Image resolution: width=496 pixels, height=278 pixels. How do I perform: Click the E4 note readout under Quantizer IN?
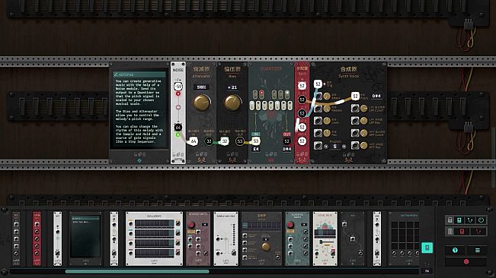pos(255,149)
